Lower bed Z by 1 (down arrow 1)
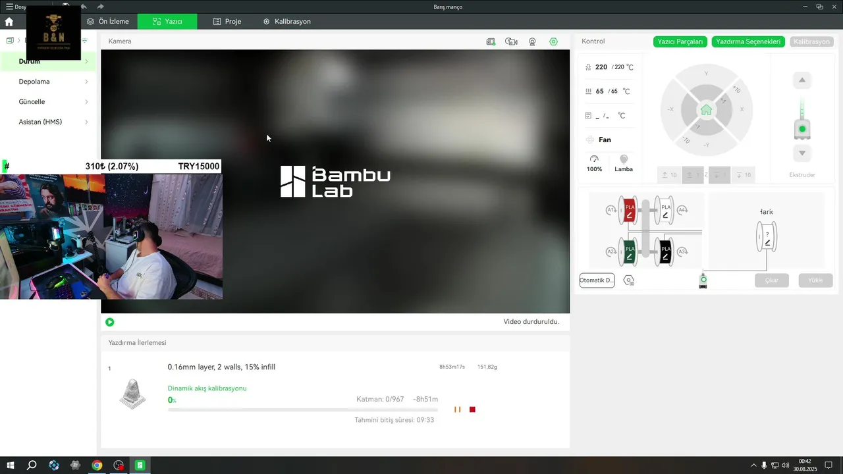The image size is (843, 474). coord(719,175)
